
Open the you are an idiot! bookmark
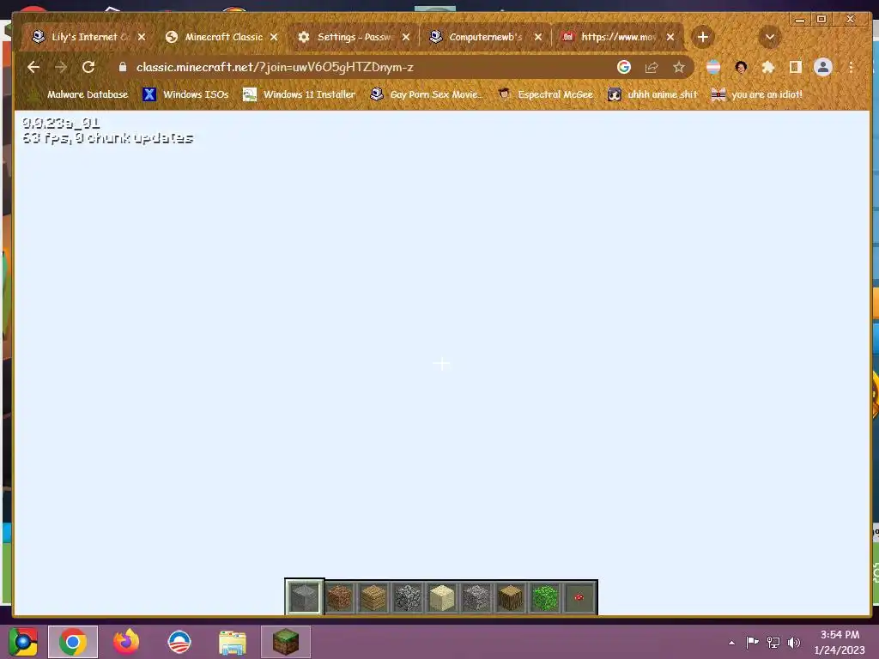(757, 94)
